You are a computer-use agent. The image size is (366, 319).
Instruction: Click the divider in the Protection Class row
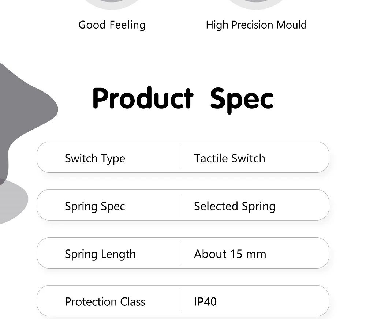pos(180,301)
